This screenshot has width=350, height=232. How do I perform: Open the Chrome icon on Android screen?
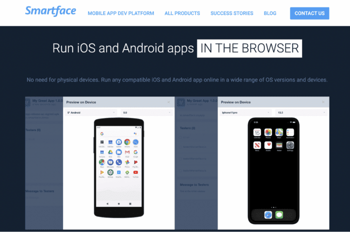click(x=127, y=142)
